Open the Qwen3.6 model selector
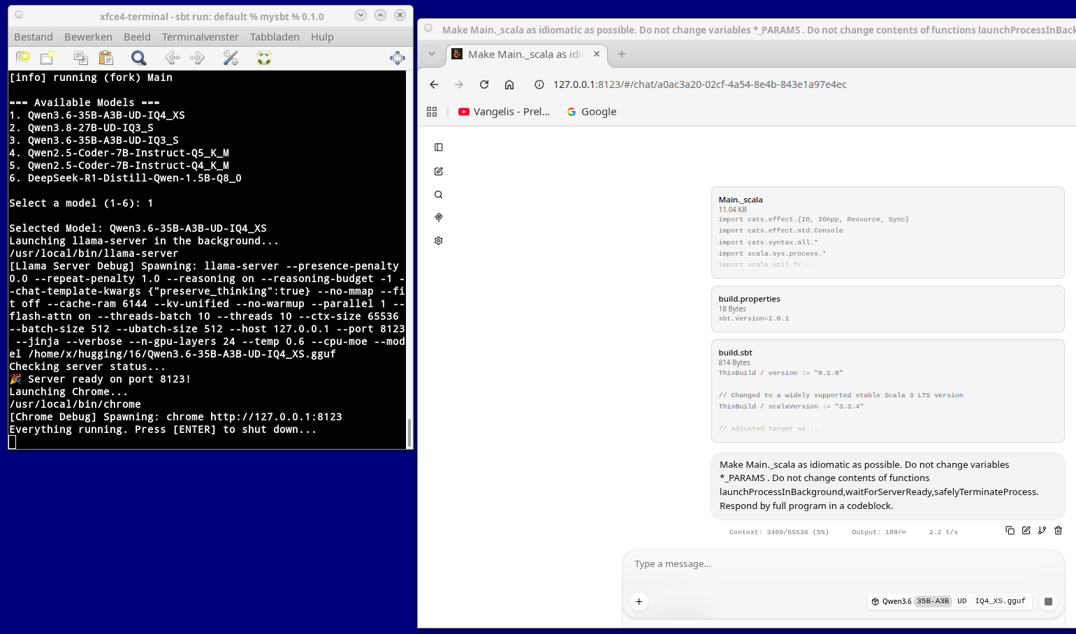This screenshot has width=1076, height=634. 950,601
